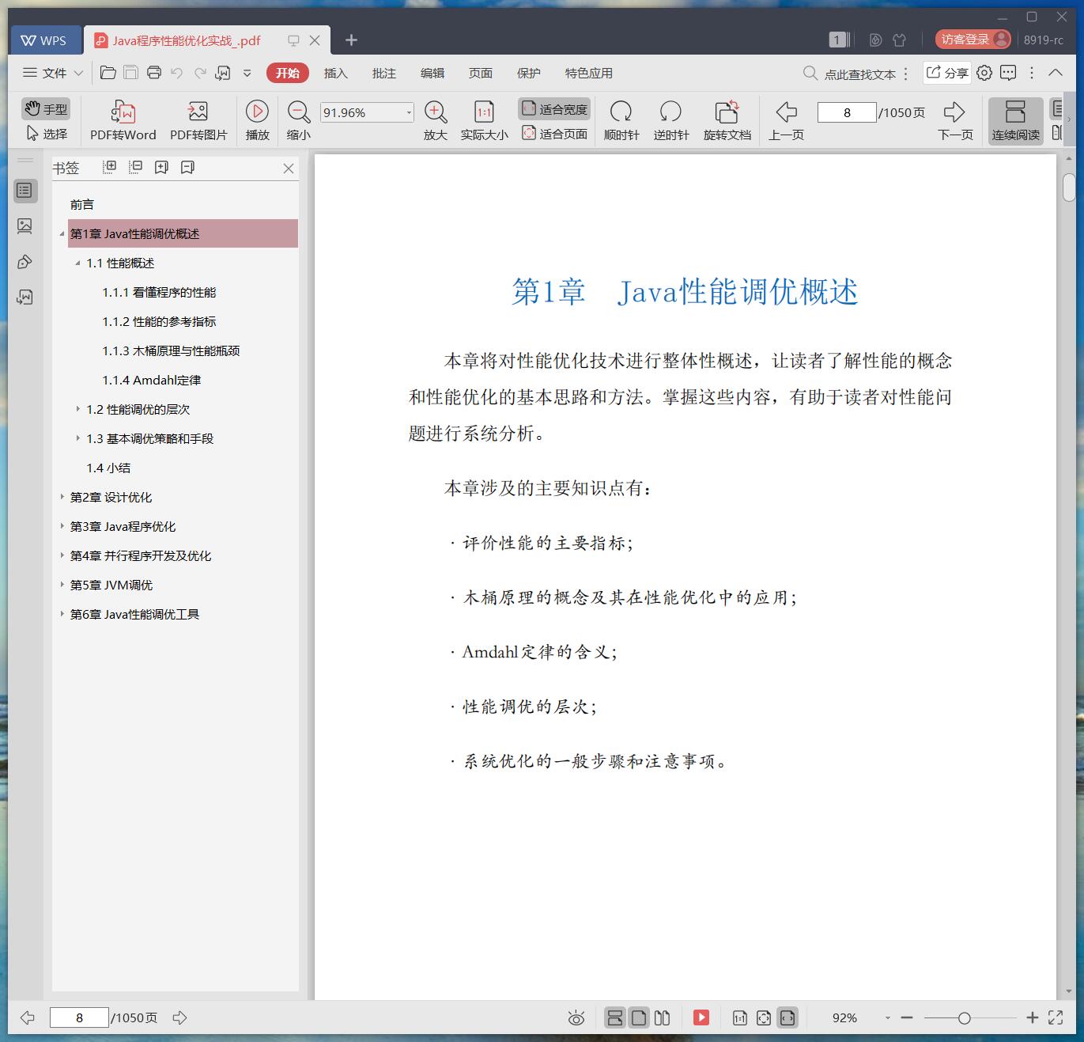Open bookmark 1.4 小结
Image resolution: width=1084 pixels, height=1042 pixels.
point(108,468)
